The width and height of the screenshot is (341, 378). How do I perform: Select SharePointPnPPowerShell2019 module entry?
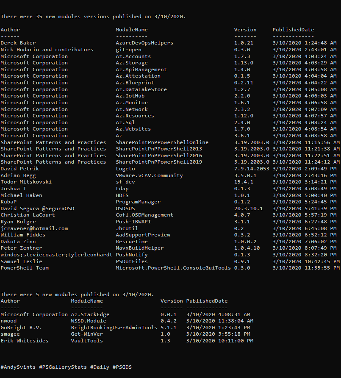point(159,162)
